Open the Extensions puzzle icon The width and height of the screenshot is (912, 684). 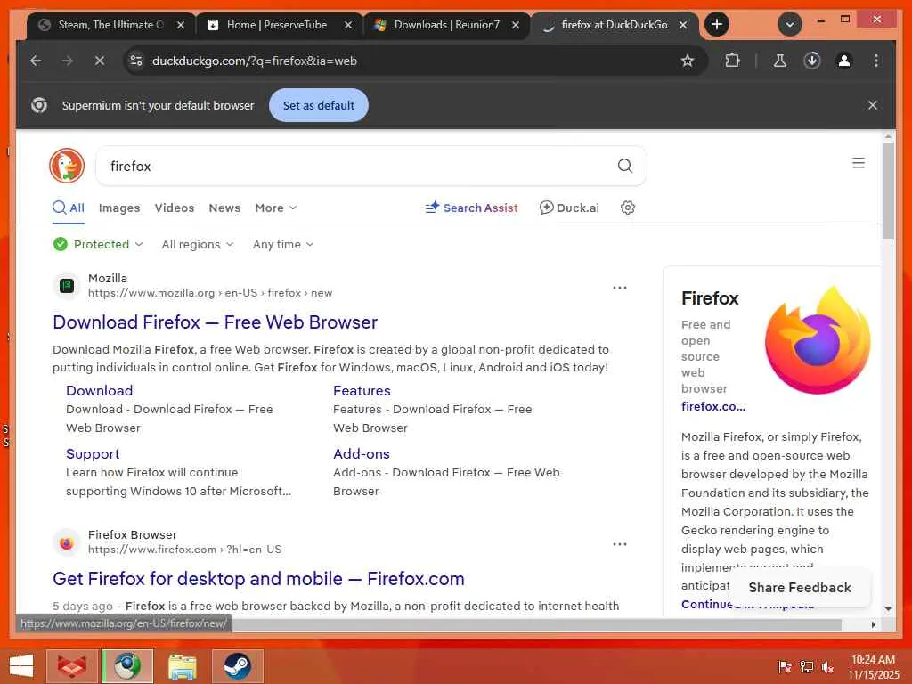click(732, 61)
